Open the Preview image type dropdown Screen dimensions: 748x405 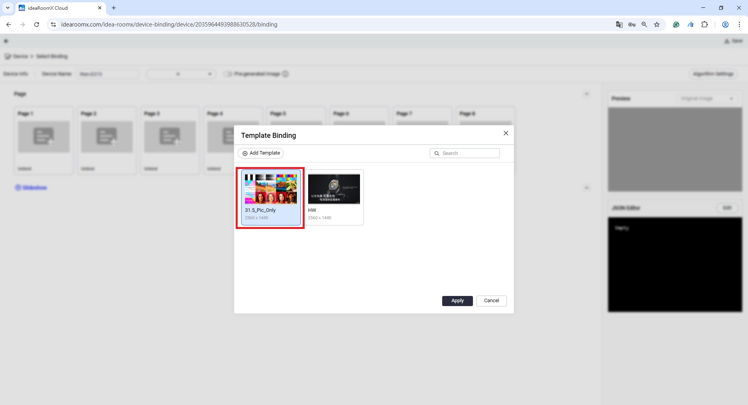click(x=707, y=99)
